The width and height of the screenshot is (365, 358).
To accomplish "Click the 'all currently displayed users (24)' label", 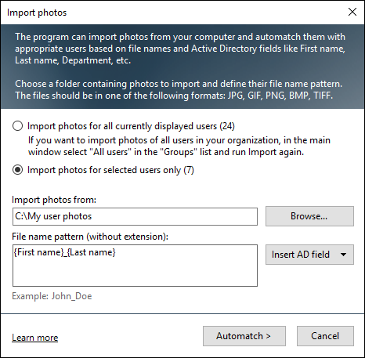I will pos(169,126).
